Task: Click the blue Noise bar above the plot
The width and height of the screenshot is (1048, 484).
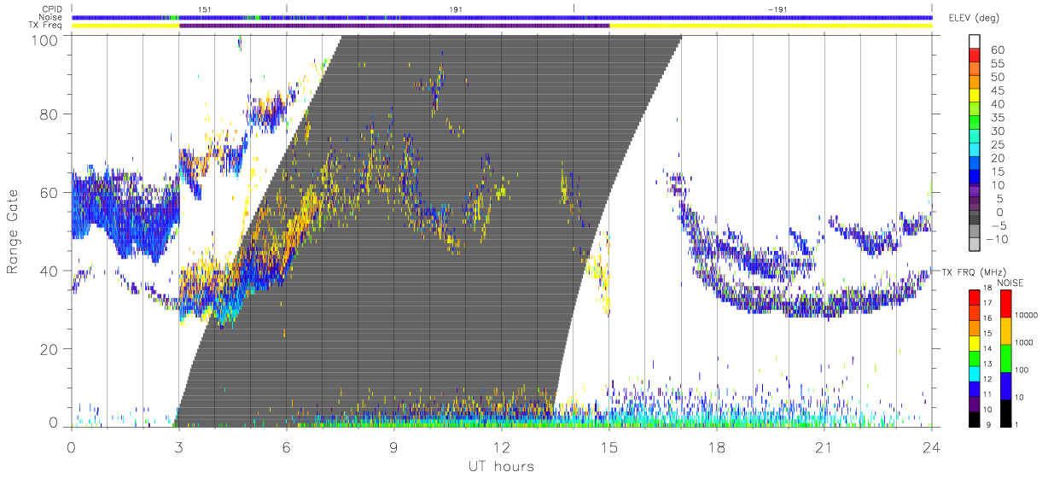Action: point(502,17)
